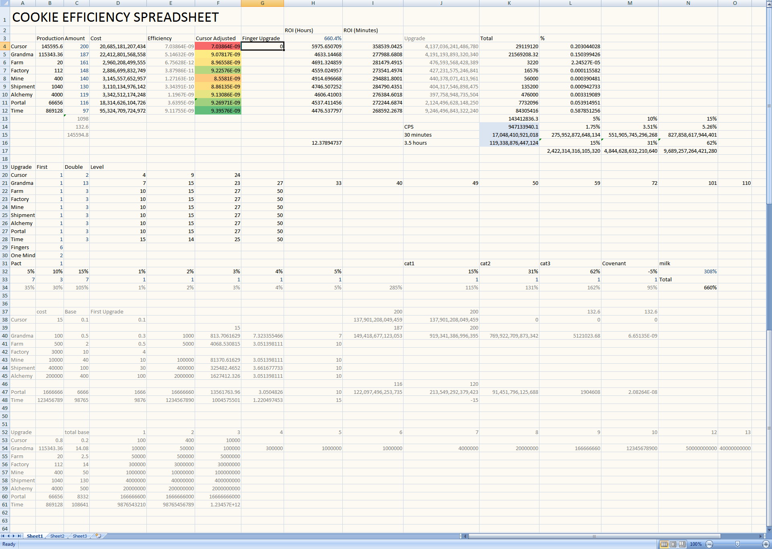Open the Sheet3 tab
Image resolution: width=772 pixels, height=549 pixels.
click(80, 536)
